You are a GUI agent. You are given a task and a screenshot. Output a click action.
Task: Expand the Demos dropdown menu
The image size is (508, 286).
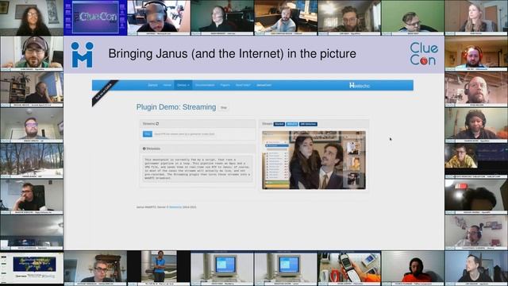pyautogui.click(x=183, y=85)
